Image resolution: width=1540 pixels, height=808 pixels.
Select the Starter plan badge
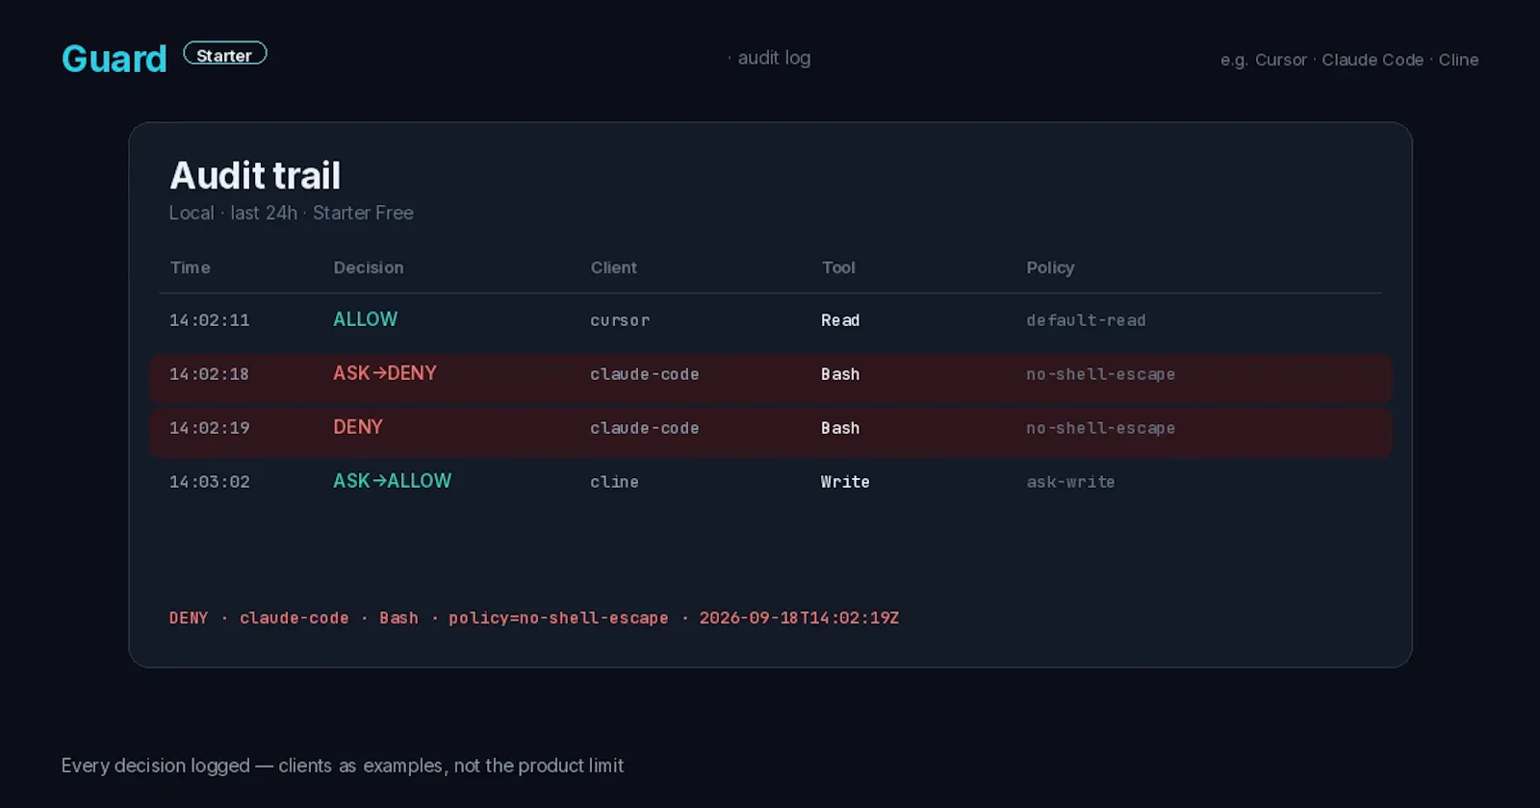[x=225, y=54]
